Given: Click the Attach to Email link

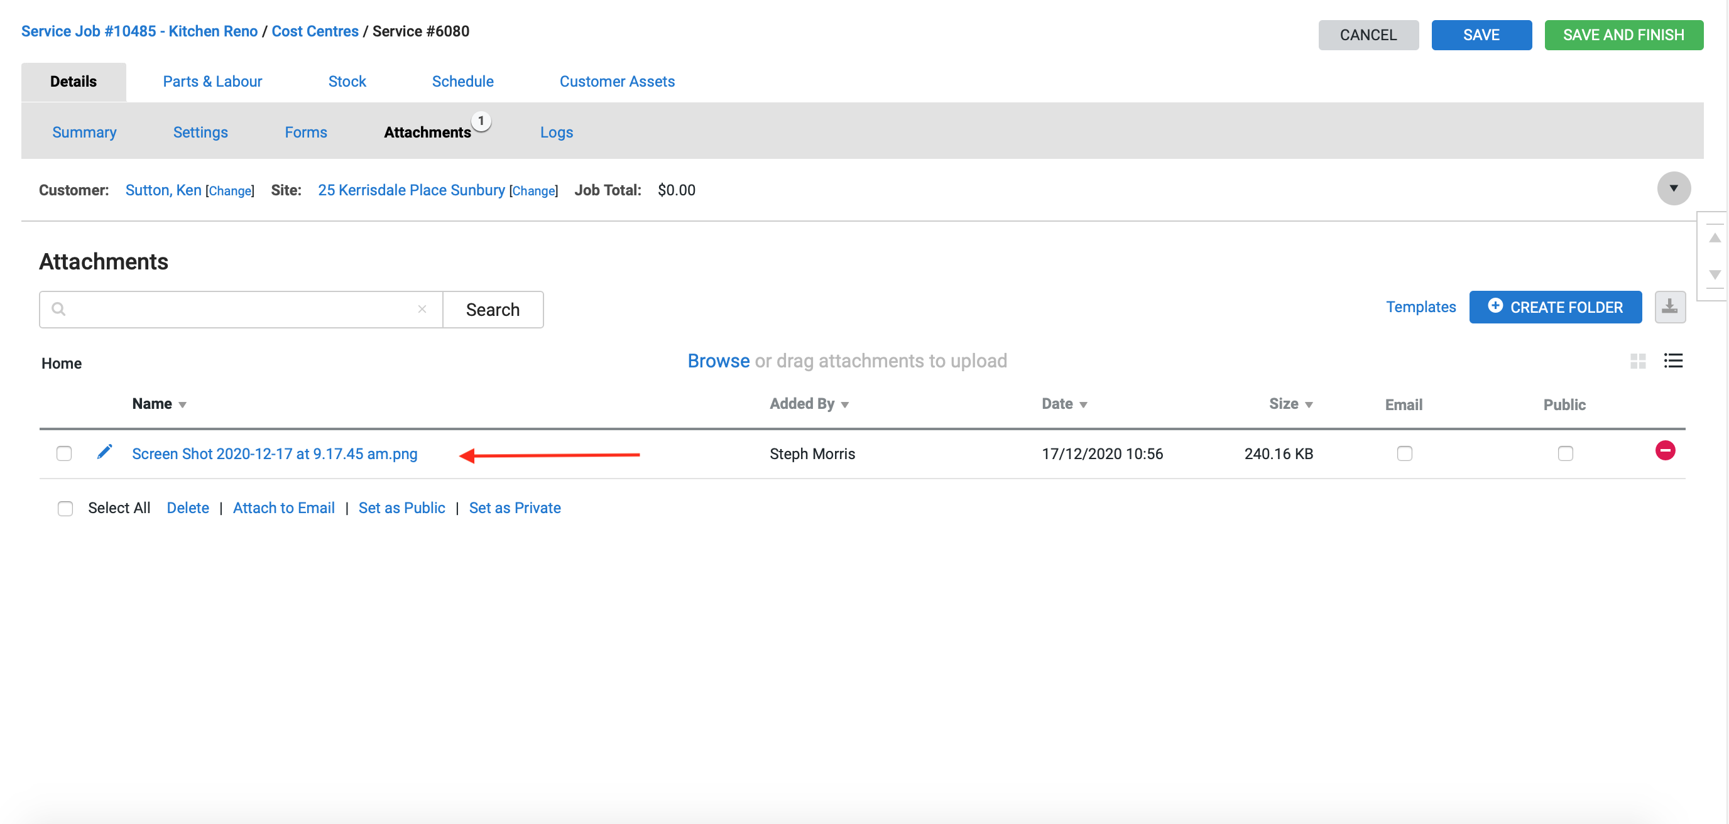Looking at the screenshot, I should click(283, 508).
